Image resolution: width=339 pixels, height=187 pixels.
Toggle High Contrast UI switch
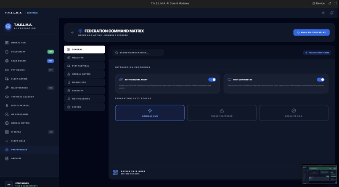(320, 80)
